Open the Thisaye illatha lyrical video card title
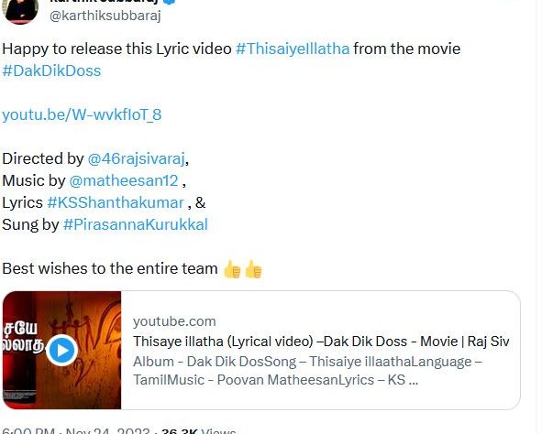 point(321,342)
